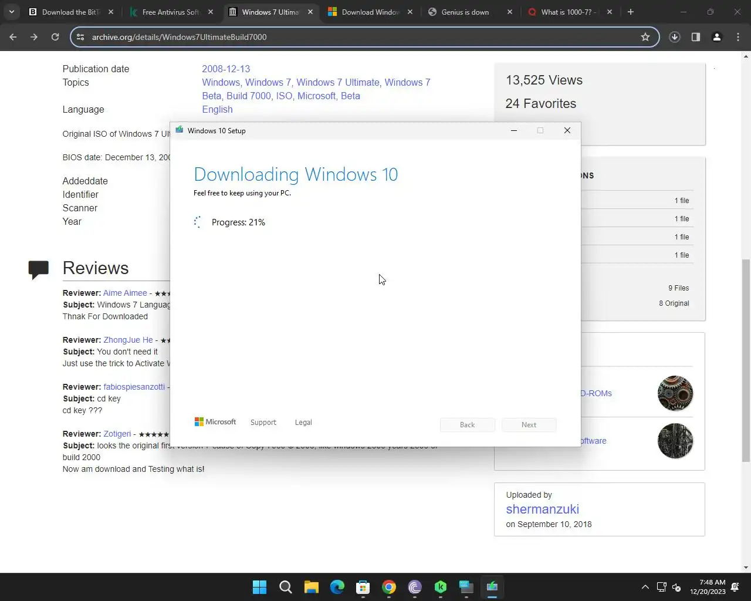Click the muted volume tray icon
This screenshot has height=601, width=751.
(x=676, y=587)
